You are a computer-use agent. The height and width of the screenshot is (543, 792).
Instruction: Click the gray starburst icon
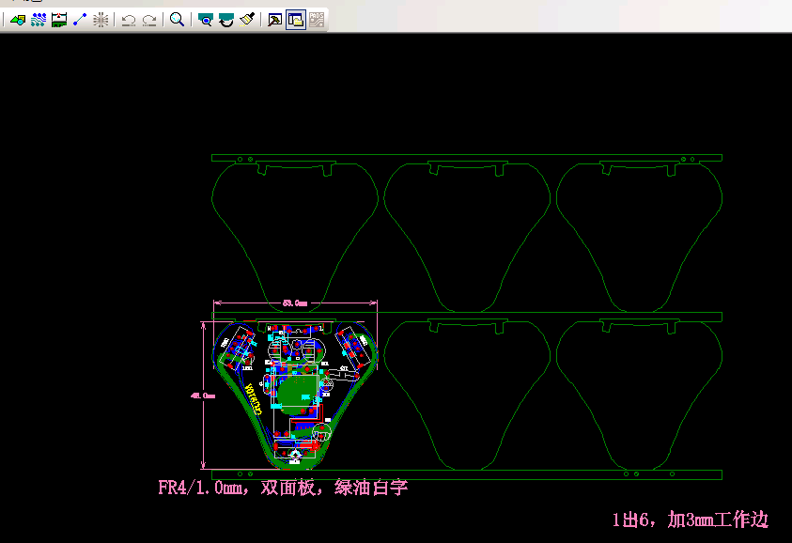(x=101, y=19)
